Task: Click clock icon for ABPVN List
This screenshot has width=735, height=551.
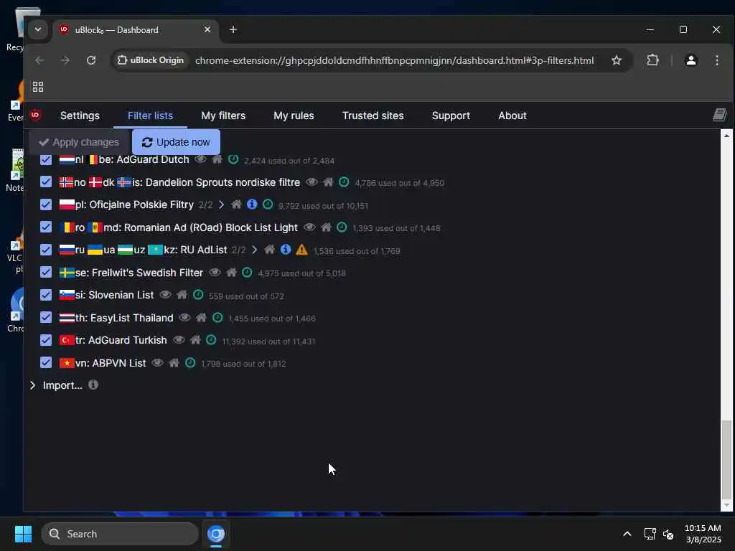Action: [189, 362]
